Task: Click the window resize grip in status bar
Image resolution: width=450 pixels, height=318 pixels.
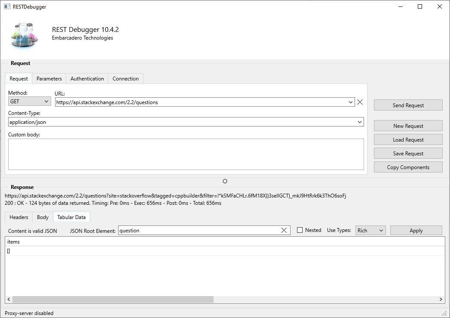Action: point(444,313)
